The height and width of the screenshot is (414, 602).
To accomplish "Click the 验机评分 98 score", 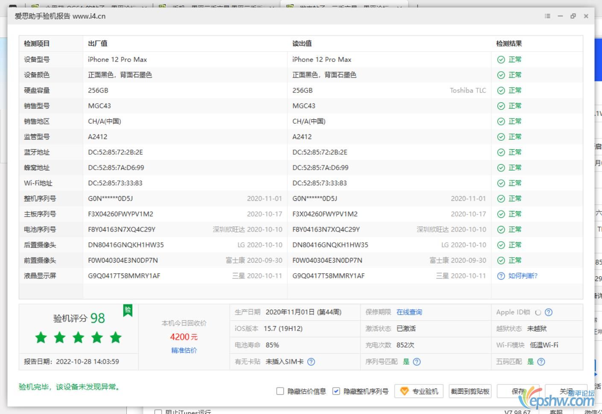I will [79, 318].
